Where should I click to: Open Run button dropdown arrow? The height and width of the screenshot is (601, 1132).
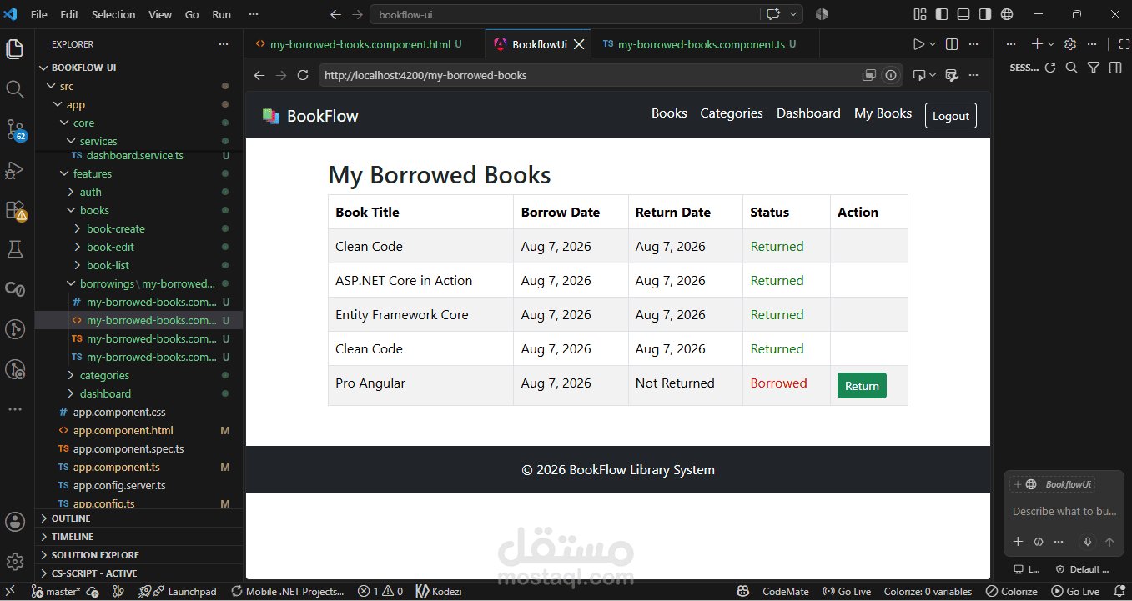(x=933, y=44)
